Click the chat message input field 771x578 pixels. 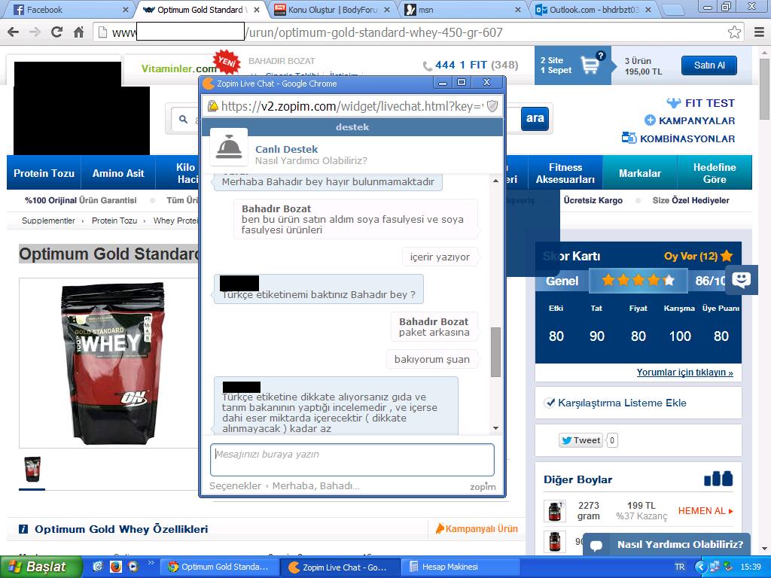[x=352, y=460]
